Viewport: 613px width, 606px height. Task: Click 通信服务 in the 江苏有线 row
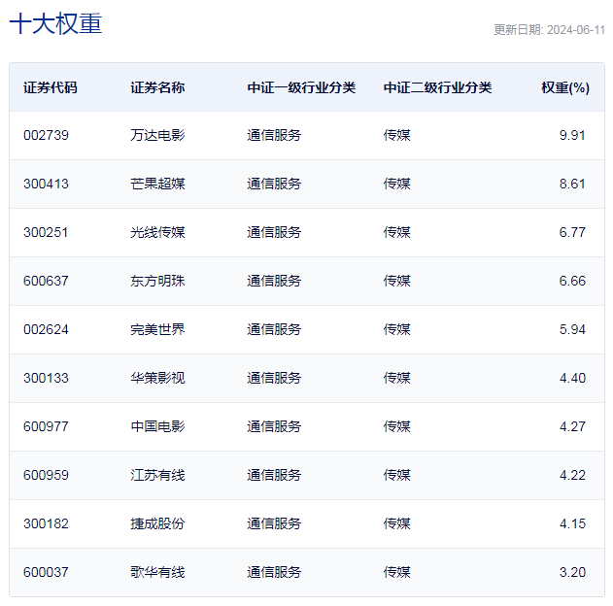(x=274, y=475)
